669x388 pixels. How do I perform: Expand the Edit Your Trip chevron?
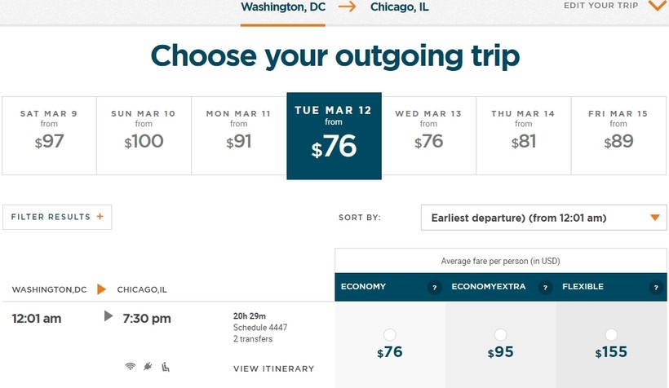click(x=657, y=7)
